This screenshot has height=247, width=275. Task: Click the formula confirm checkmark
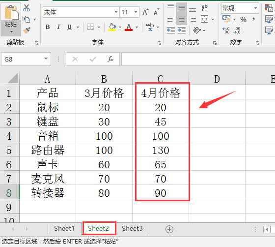[x=93, y=59]
